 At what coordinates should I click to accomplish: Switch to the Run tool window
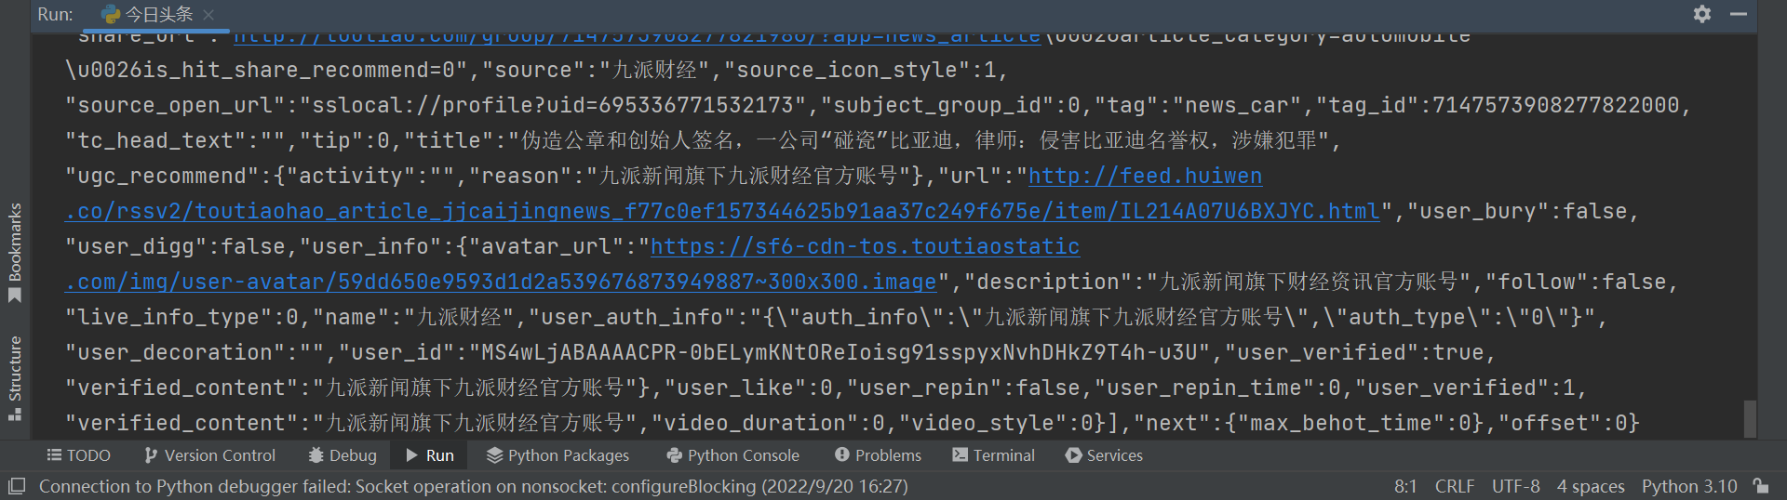[429, 455]
